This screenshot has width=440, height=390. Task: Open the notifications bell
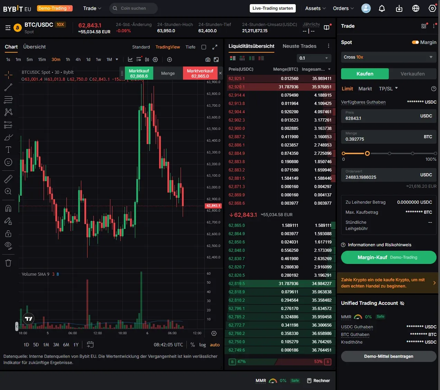click(382, 8)
